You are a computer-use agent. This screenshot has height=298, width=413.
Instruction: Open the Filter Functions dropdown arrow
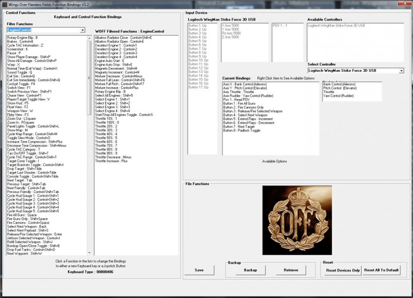click(x=83, y=30)
